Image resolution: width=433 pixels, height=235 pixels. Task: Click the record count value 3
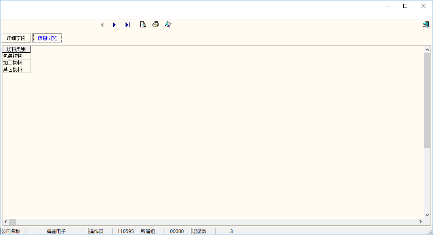[x=231, y=231]
